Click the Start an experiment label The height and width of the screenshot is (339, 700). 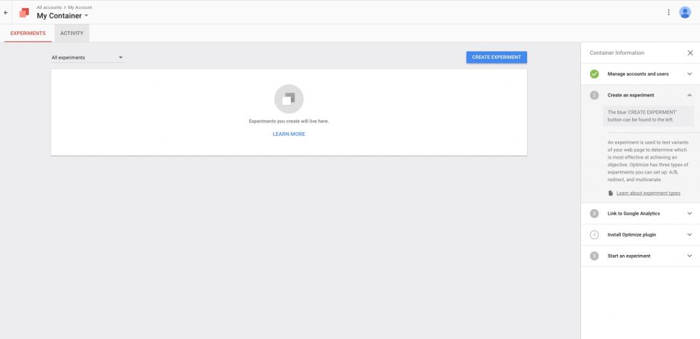tap(629, 256)
